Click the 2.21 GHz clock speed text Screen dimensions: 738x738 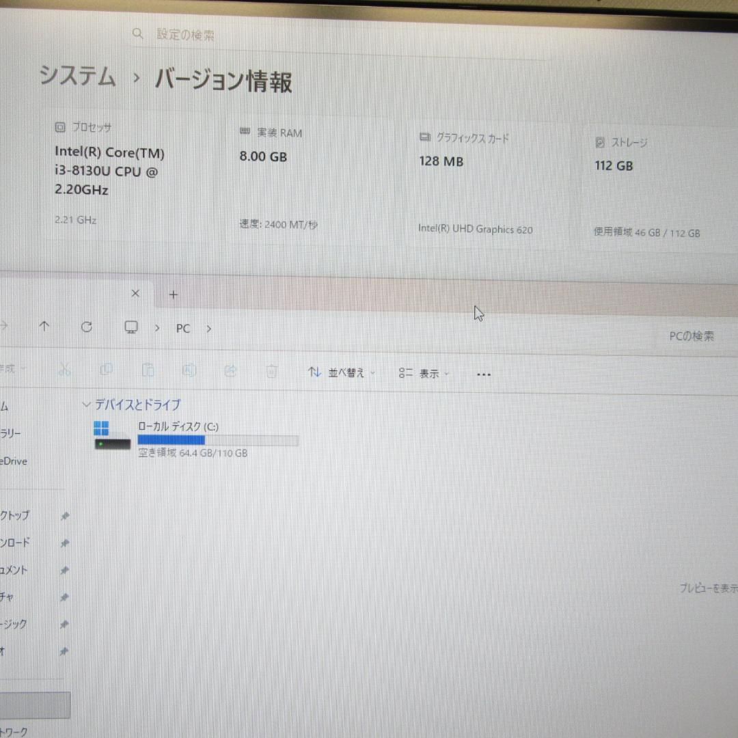(76, 220)
